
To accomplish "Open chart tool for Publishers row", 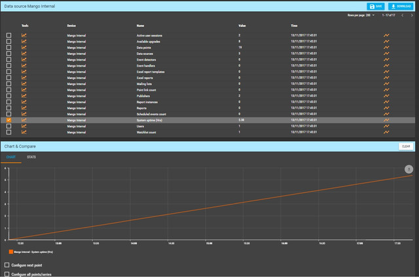I will click(x=24, y=96).
